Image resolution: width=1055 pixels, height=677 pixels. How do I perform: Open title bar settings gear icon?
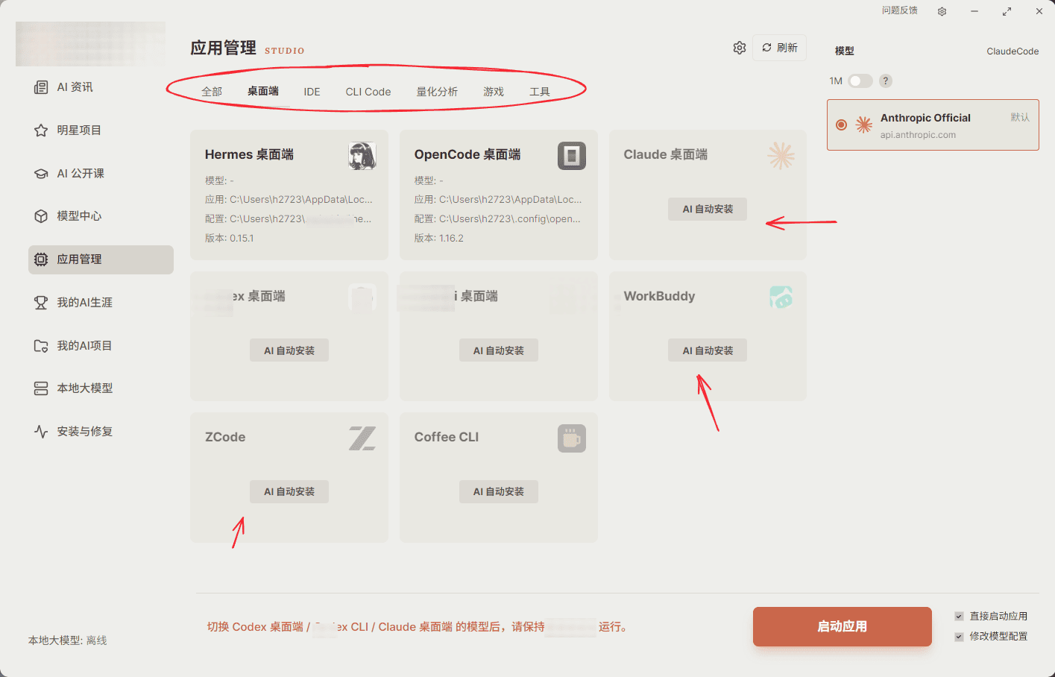click(x=942, y=11)
